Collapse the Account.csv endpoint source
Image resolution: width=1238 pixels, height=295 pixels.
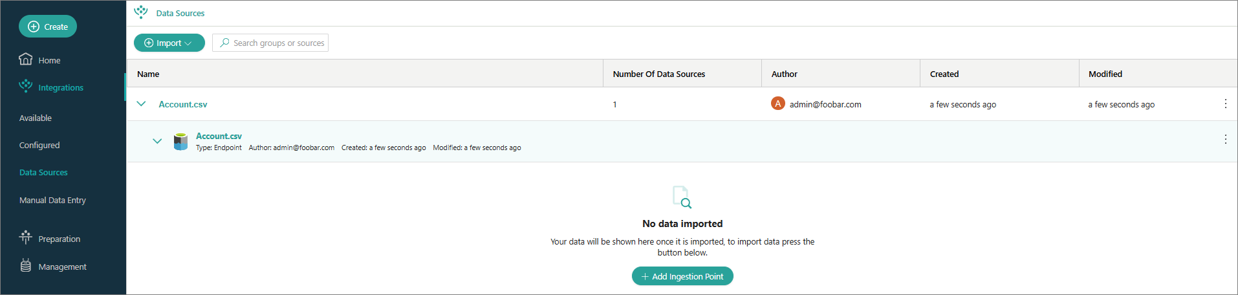[x=157, y=140]
